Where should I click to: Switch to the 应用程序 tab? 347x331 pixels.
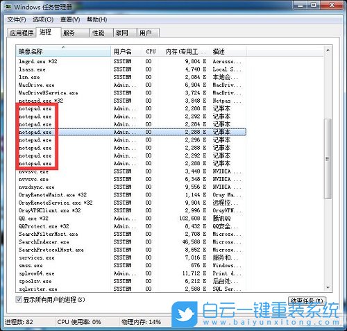[22, 33]
